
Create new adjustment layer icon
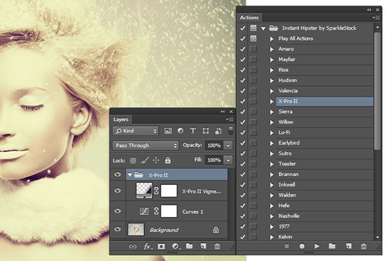(x=175, y=246)
